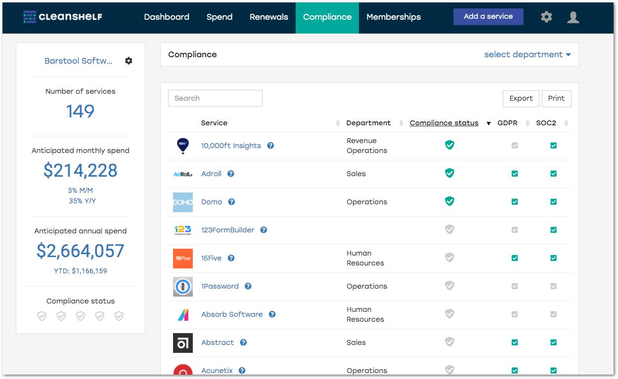Toggle SOC2 checkbox for 10,000ft Insights
Screen dimensions: 618x379
coord(553,146)
